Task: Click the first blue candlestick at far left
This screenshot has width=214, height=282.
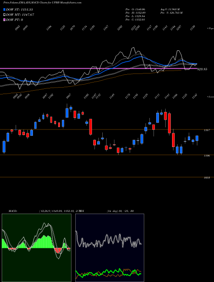Action: [4, 147]
